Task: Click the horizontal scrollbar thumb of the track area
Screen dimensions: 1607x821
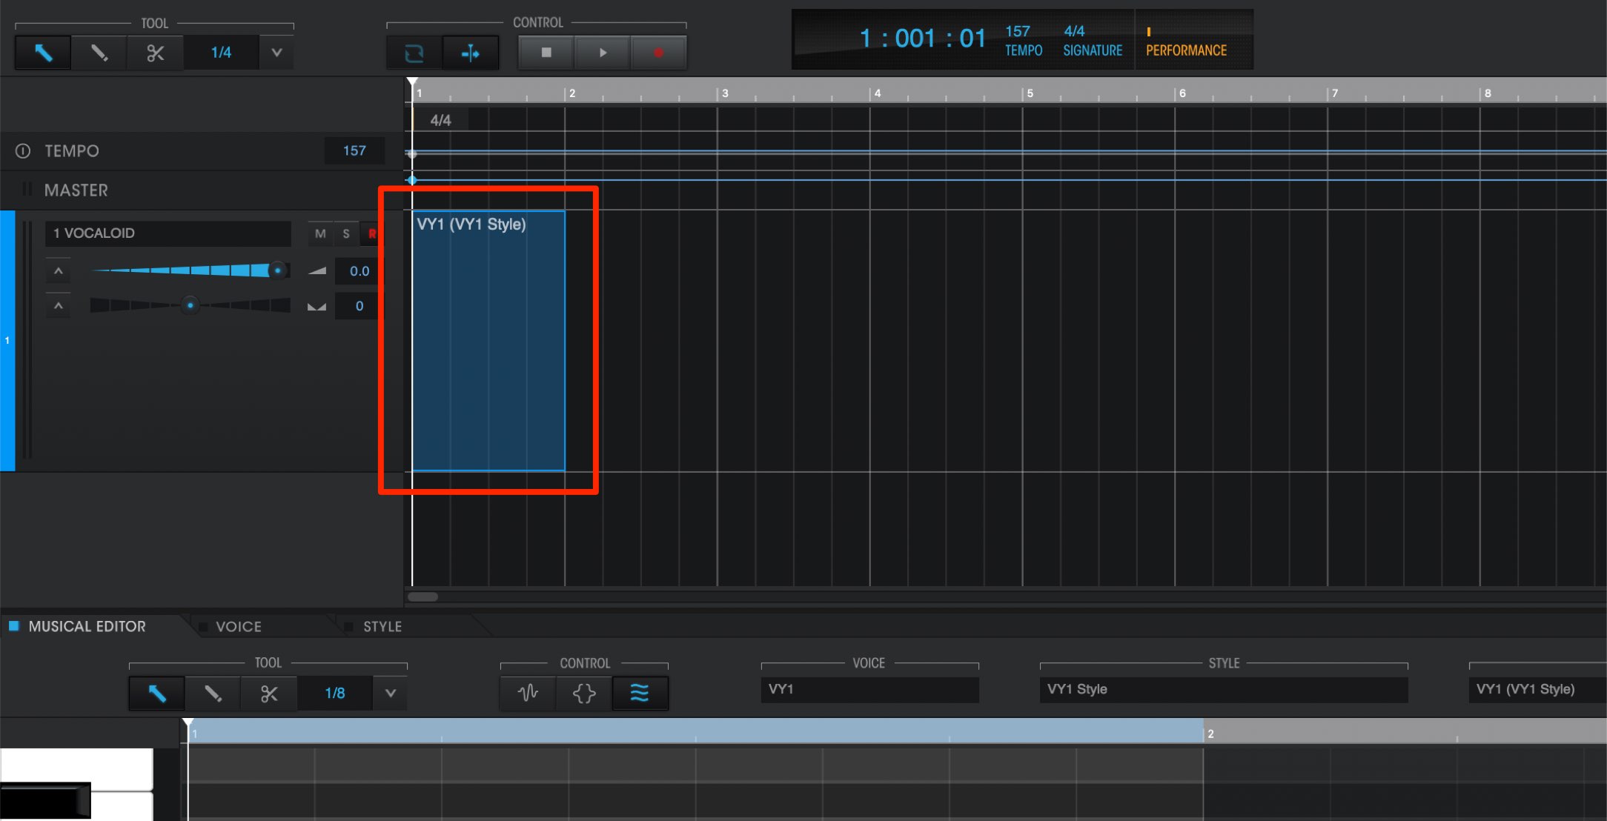Action: pyautogui.click(x=423, y=597)
